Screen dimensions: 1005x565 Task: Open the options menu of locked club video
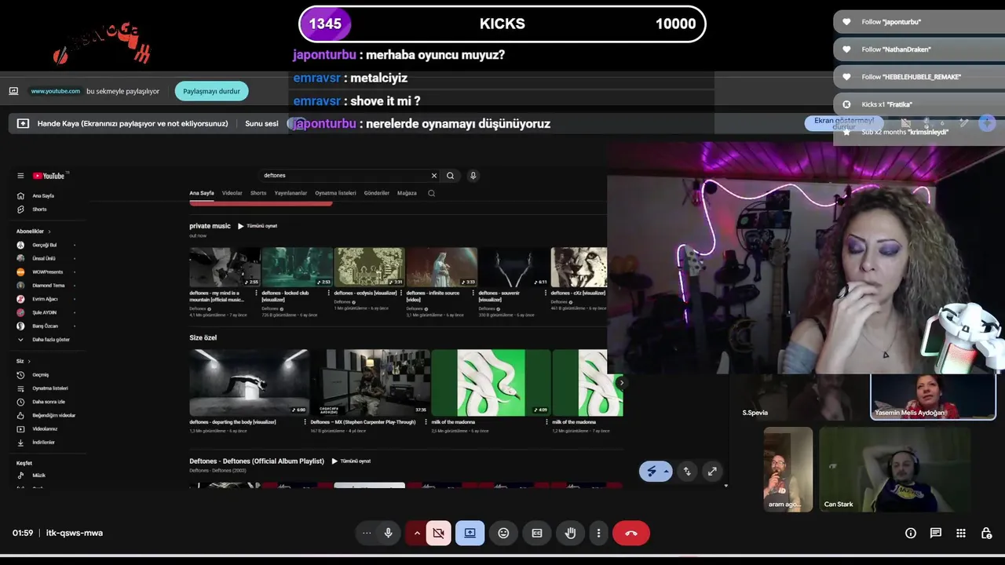[x=329, y=293]
